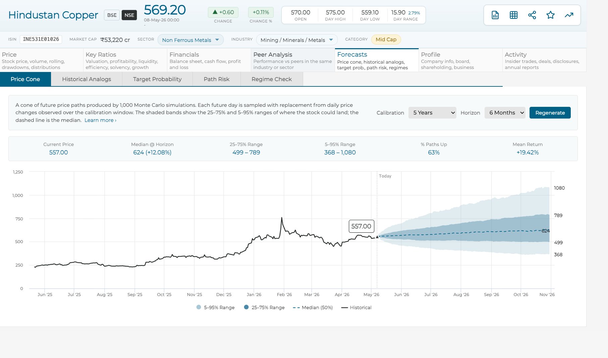
Task: Click the Hindustan Copper title
Action: pos(53,15)
